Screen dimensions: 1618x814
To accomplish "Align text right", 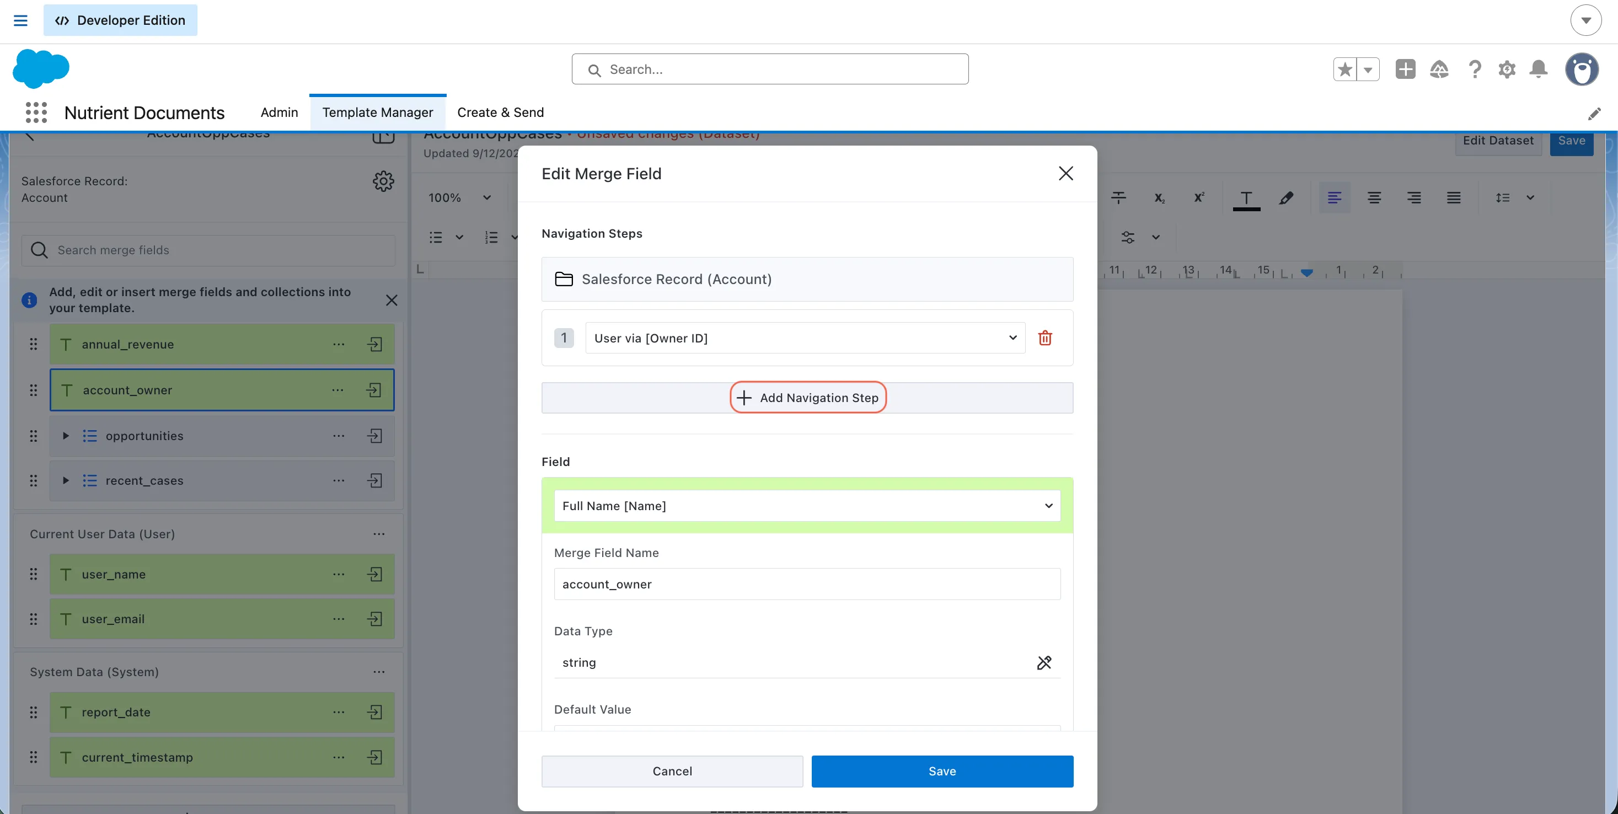I will click(x=1414, y=198).
